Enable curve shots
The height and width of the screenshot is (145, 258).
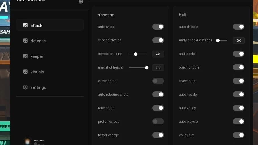(158, 81)
